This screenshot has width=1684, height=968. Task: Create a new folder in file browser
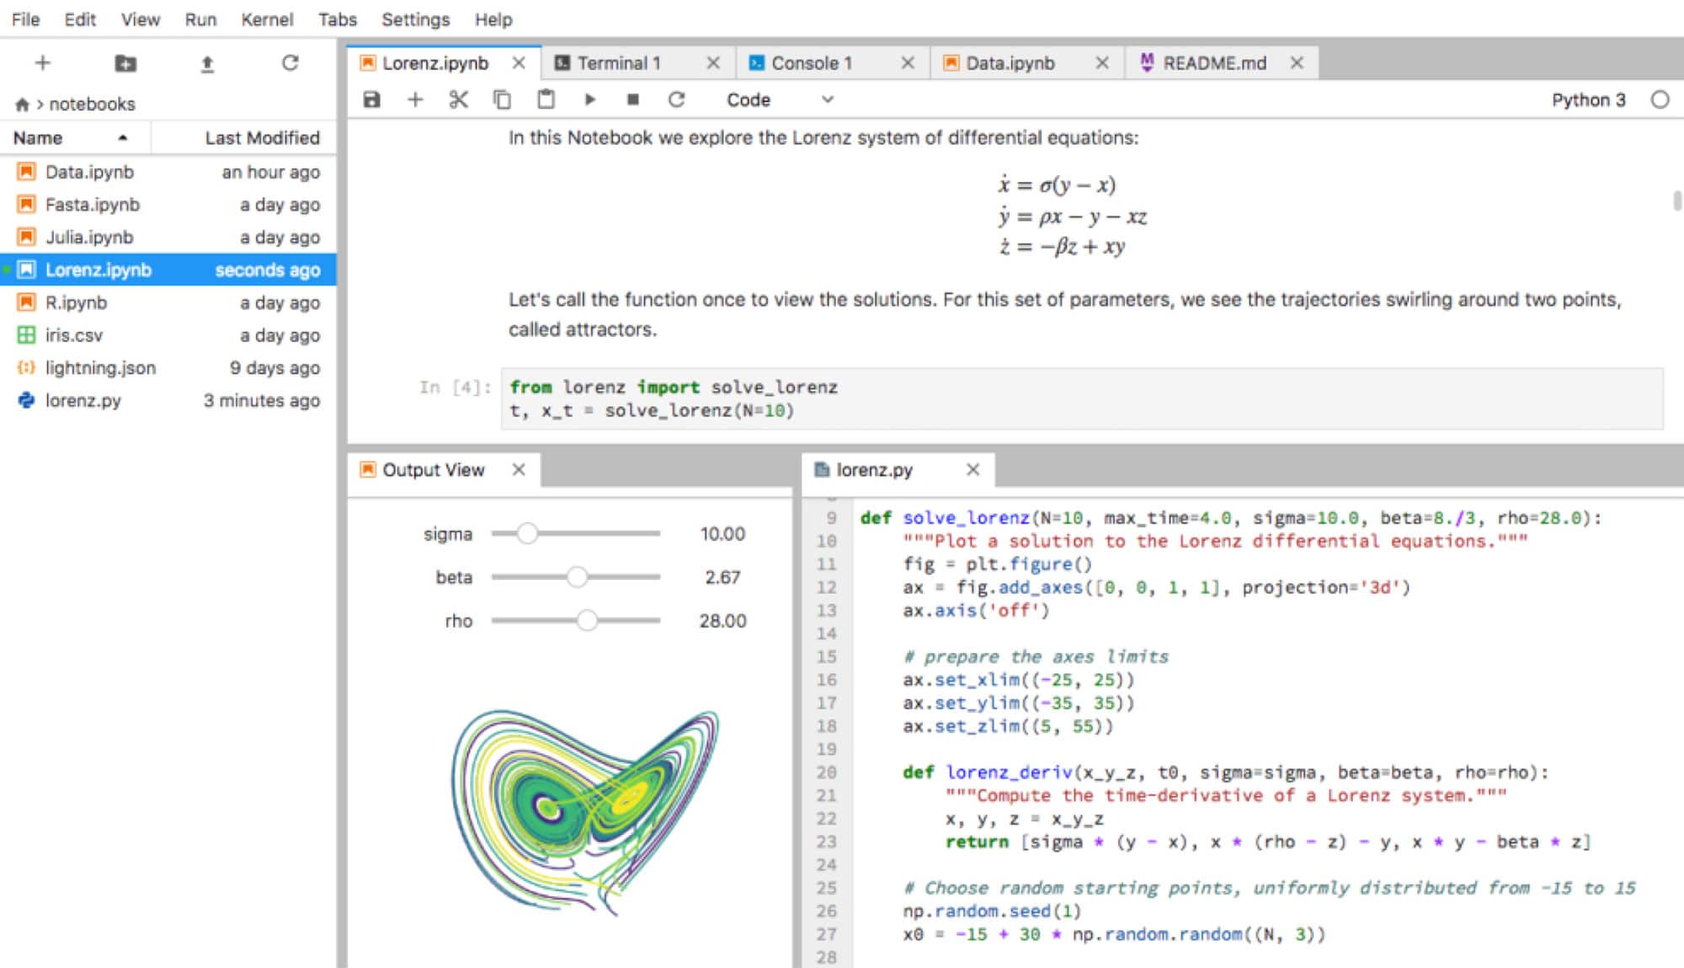[125, 63]
